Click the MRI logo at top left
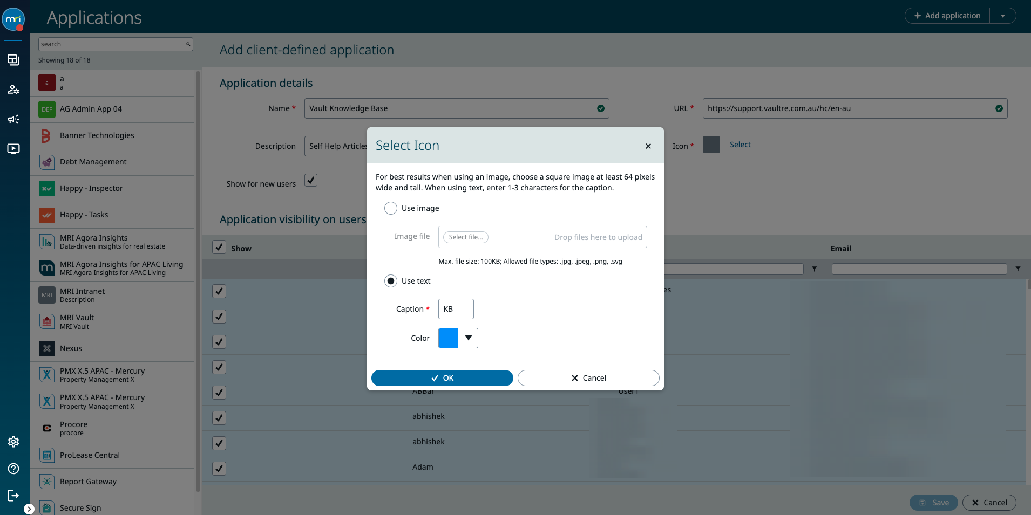 click(x=13, y=19)
